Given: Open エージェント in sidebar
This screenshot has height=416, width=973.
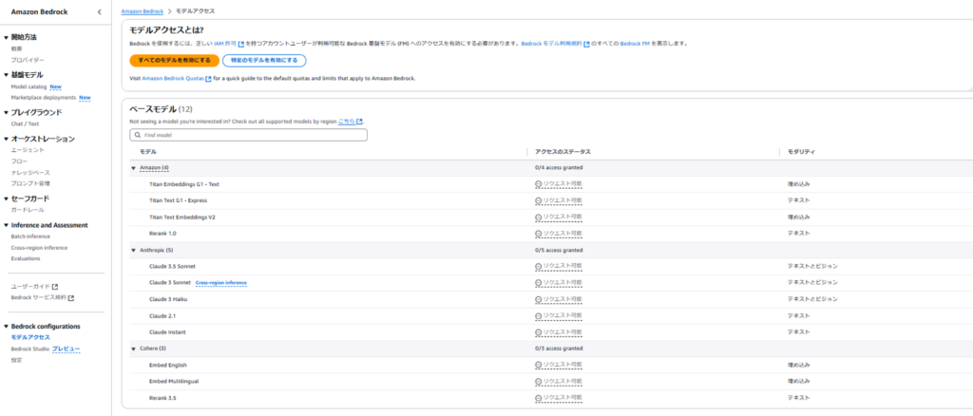Looking at the screenshot, I should click(x=28, y=150).
